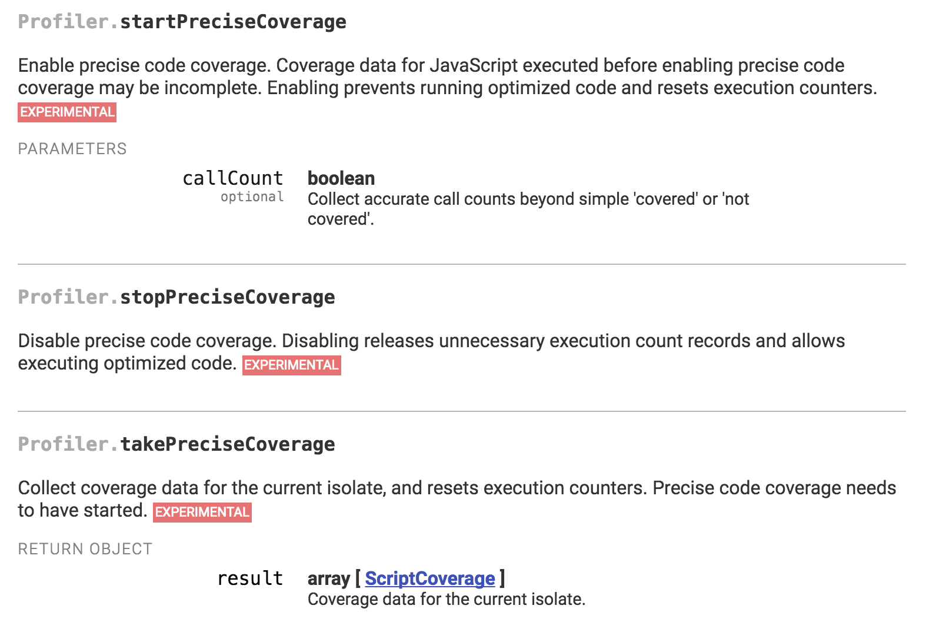Click EXPERIMENTAL badge after 'to have started'
926x632 pixels.
pos(202,512)
